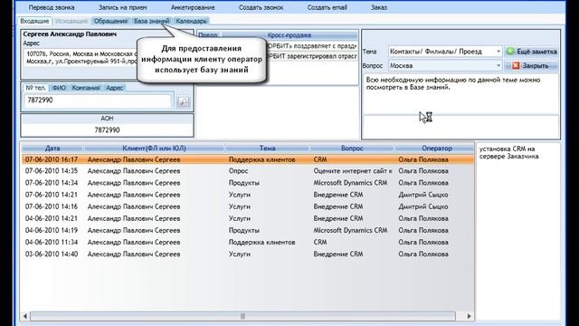Image resolution: width=579 pixels, height=326 pixels.
Task: Switch to the Исходящие tab
Action: tap(71, 21)
